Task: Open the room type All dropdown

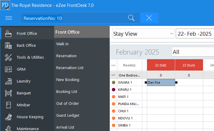Action: coord(192,52)
